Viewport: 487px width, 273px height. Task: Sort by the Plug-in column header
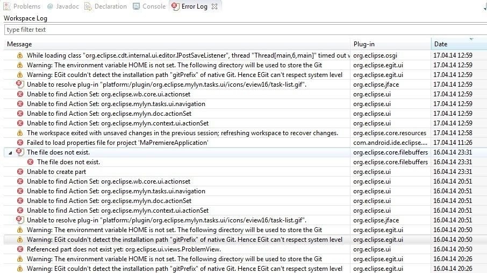coord(391,44)
